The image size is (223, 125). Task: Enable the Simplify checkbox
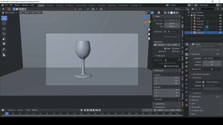(192, 107)
